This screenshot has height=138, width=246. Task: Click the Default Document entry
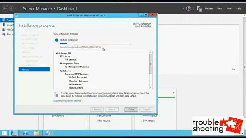point(78,77)
